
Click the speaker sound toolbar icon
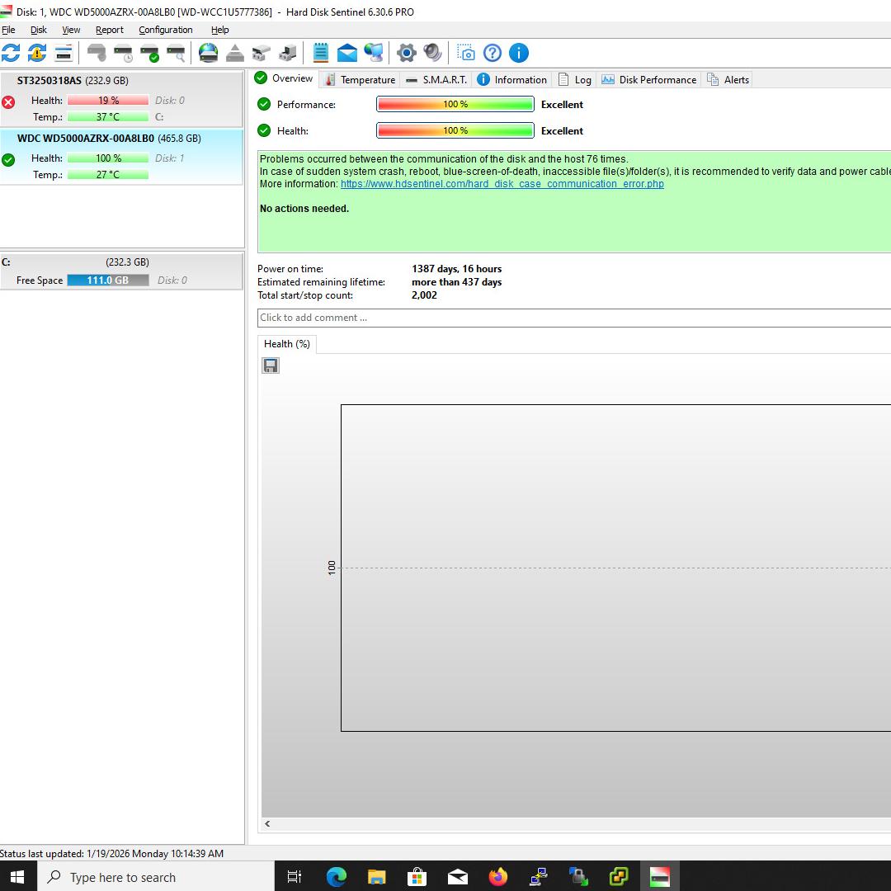click(432, 53)
